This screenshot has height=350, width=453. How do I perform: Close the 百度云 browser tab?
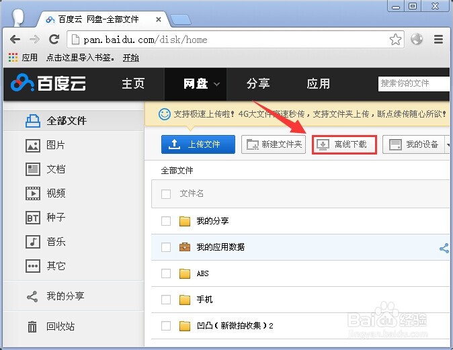point(159,19)
